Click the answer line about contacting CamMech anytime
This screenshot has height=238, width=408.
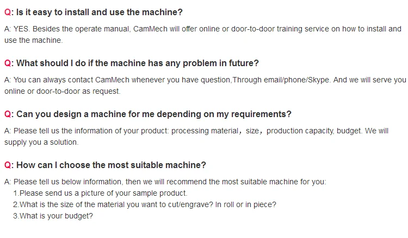coord(205,80)
